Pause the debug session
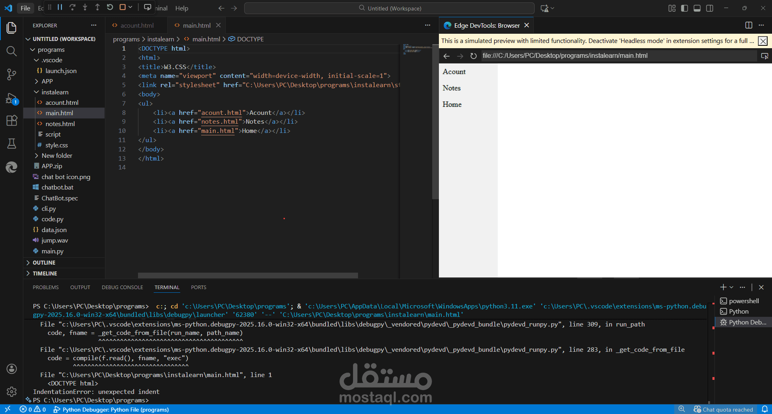The height and width of the screenshot is (414, 772). (x=60, y=7)
